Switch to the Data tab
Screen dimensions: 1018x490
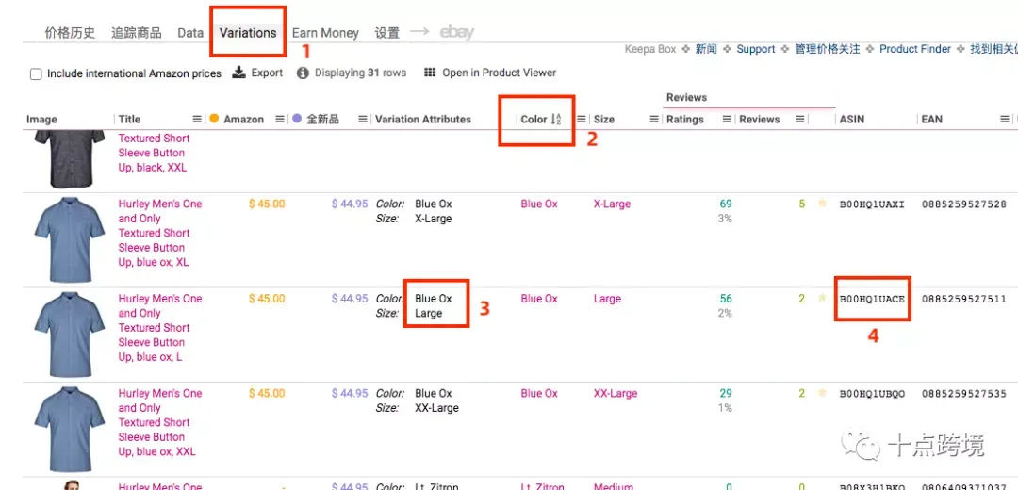click(x=190, y=32)
